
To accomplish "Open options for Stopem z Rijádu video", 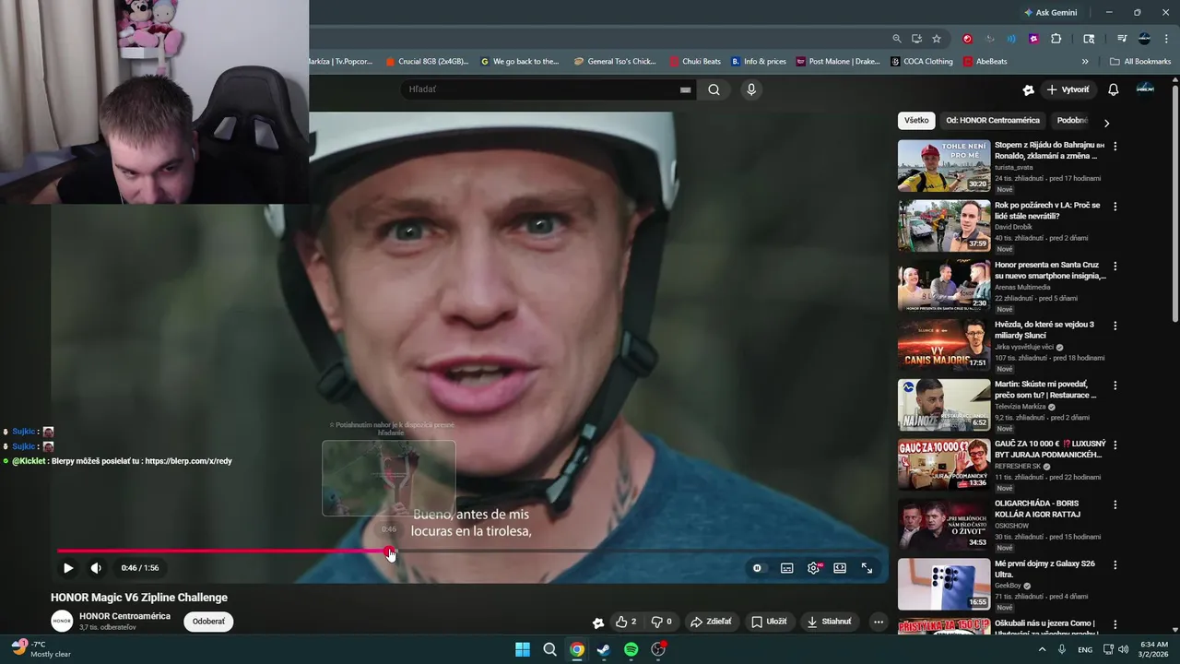I will [x=1115, y=147].
